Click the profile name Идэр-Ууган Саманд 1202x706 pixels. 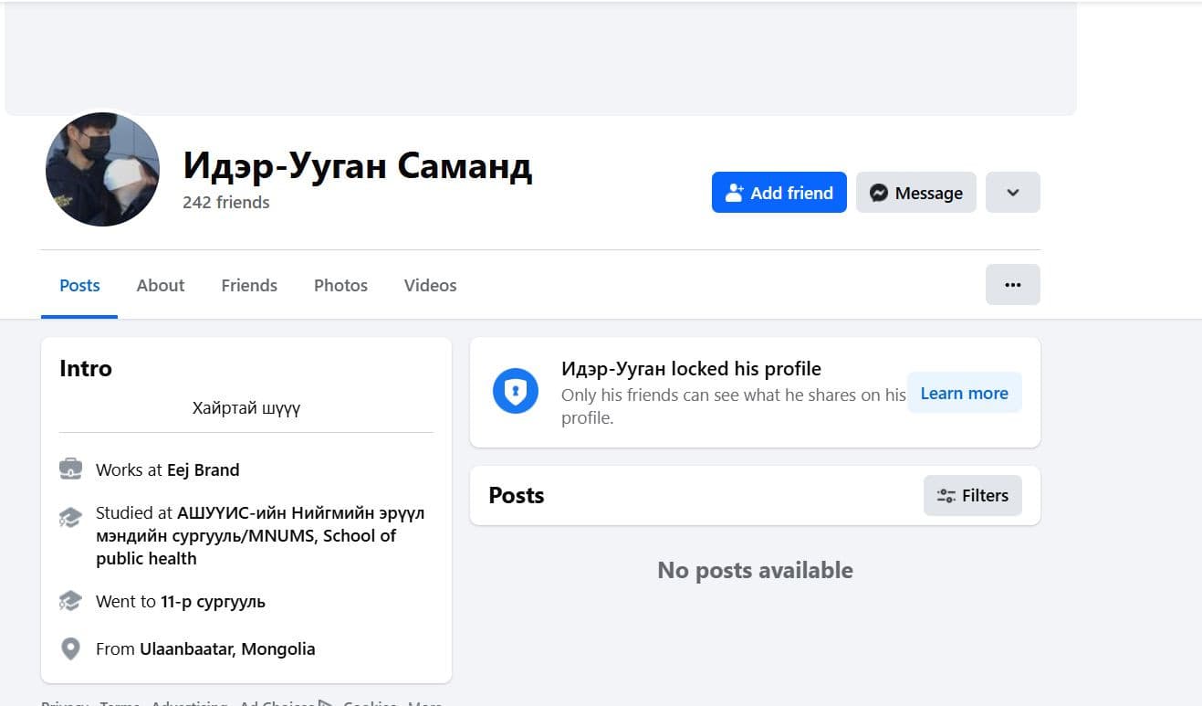tap(357, 165)
